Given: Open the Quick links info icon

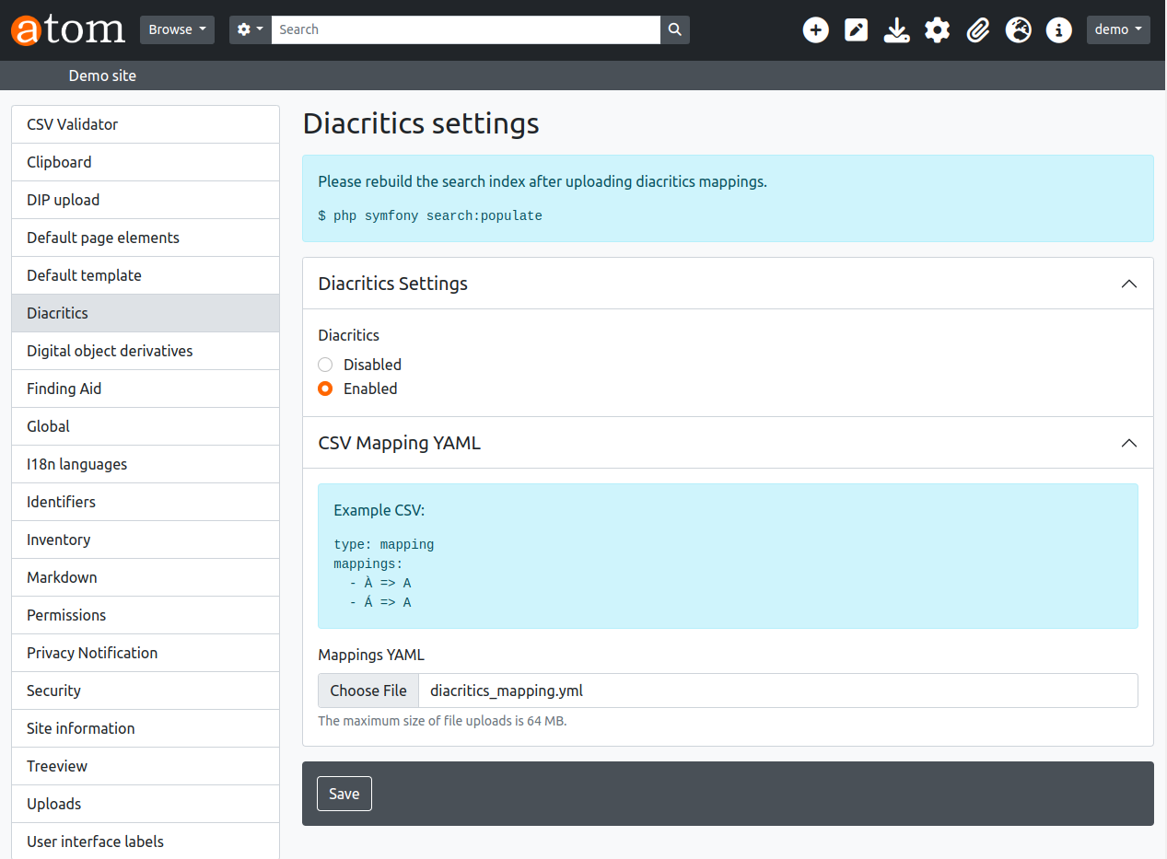Looking at the screenshot, I should click(1058, 29).
